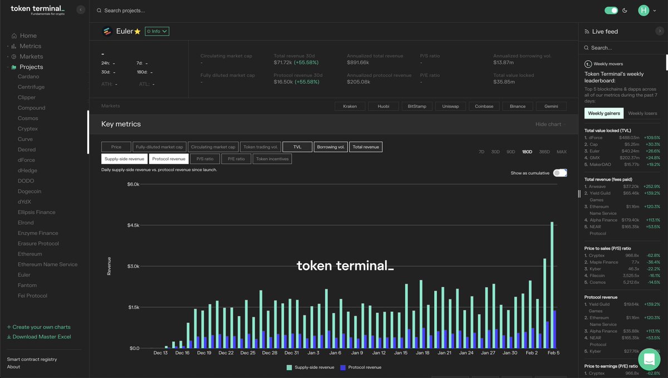Toggle the Supply-side revenue metric

(124, 159)
